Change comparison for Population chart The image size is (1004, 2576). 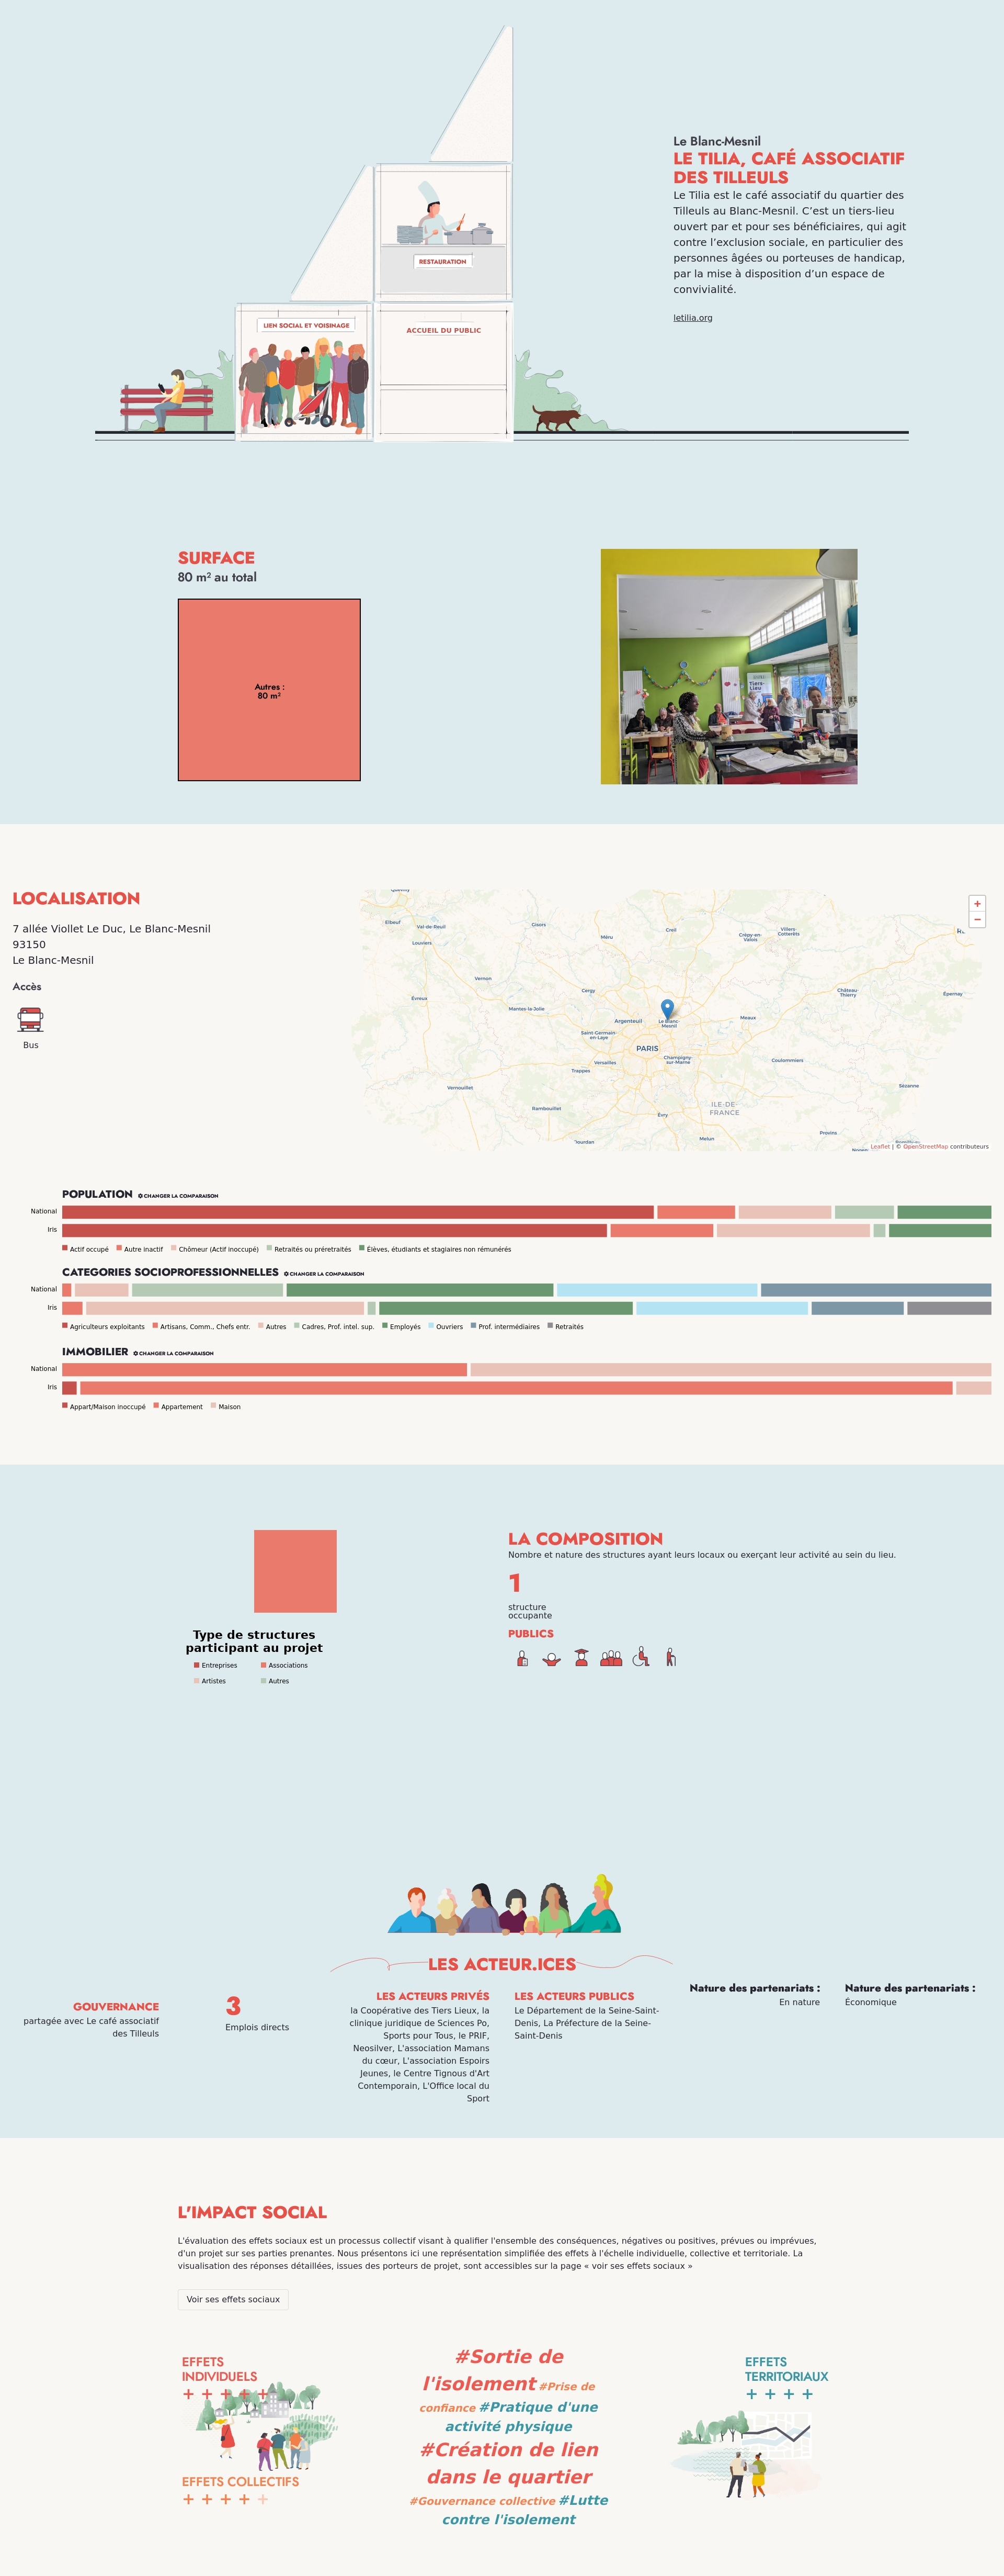coord(179,1195)
